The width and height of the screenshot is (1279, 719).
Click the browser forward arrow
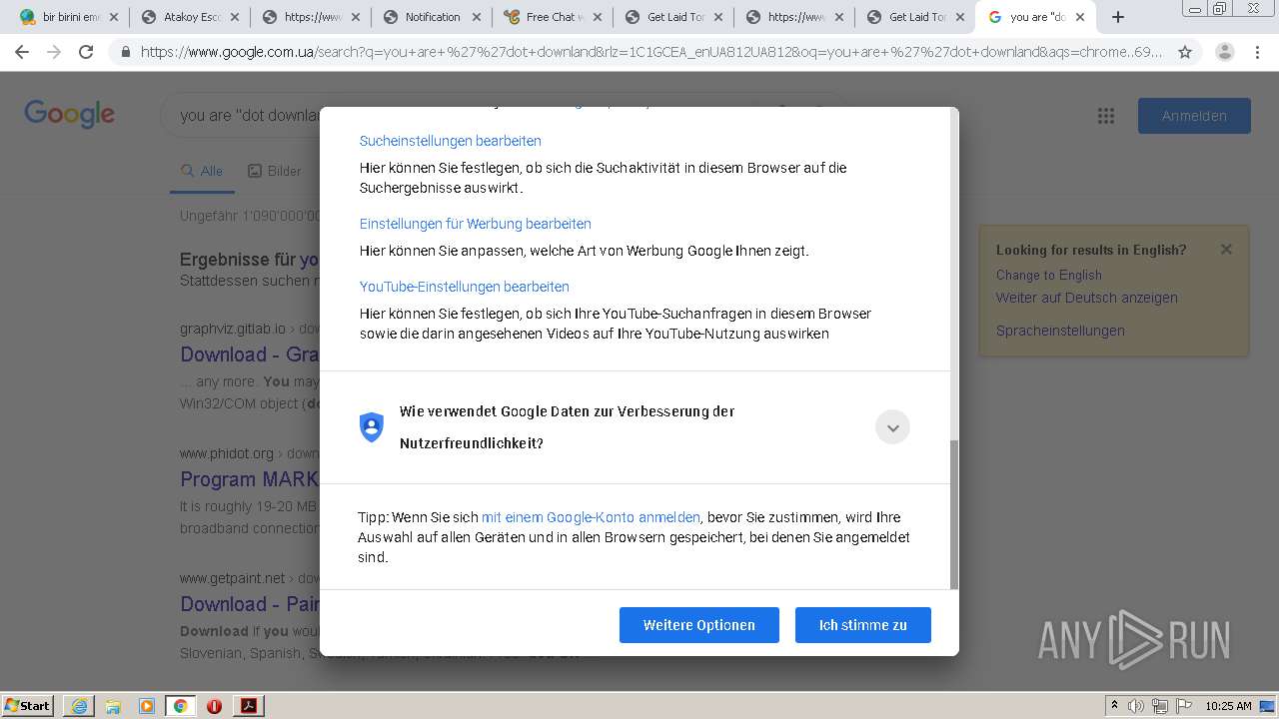(x=54, y=52)
